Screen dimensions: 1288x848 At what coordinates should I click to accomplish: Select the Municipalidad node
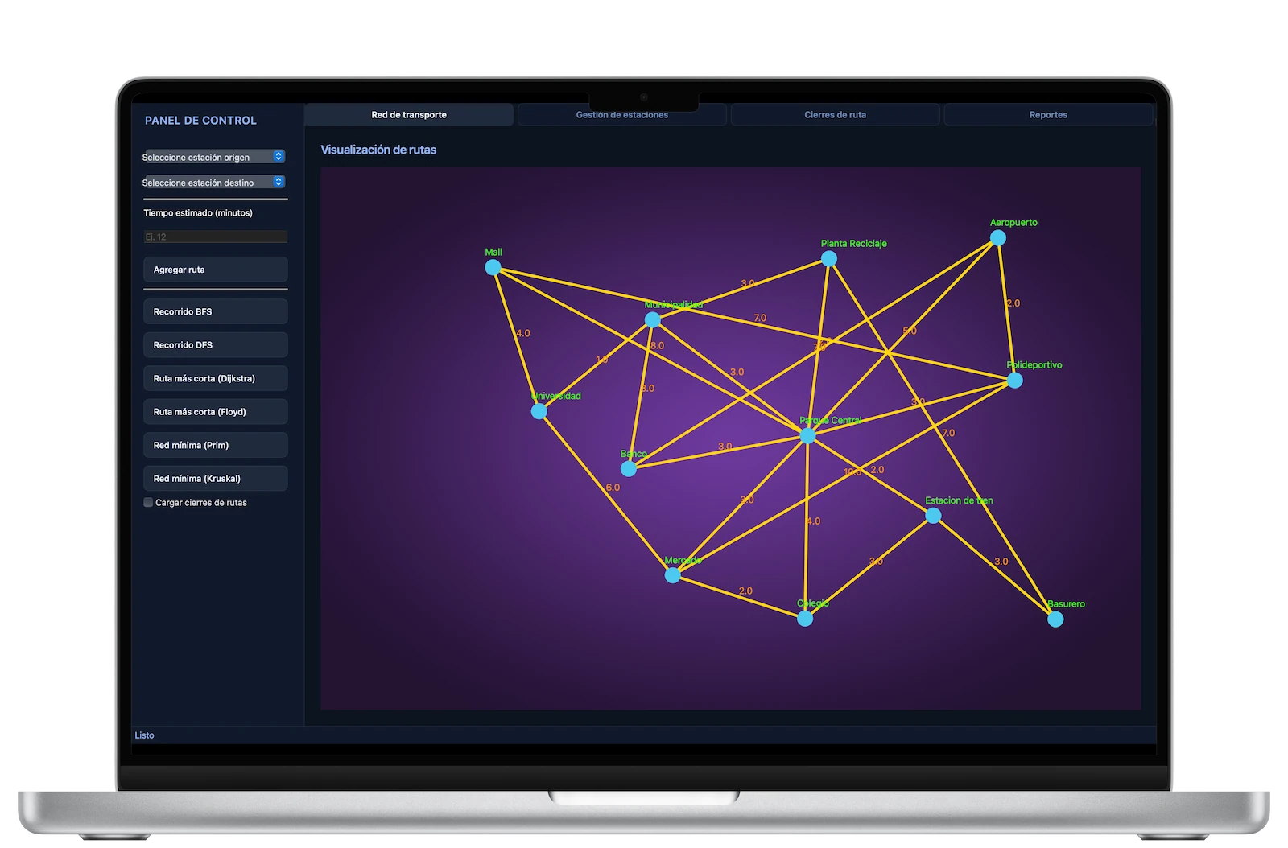653,319
